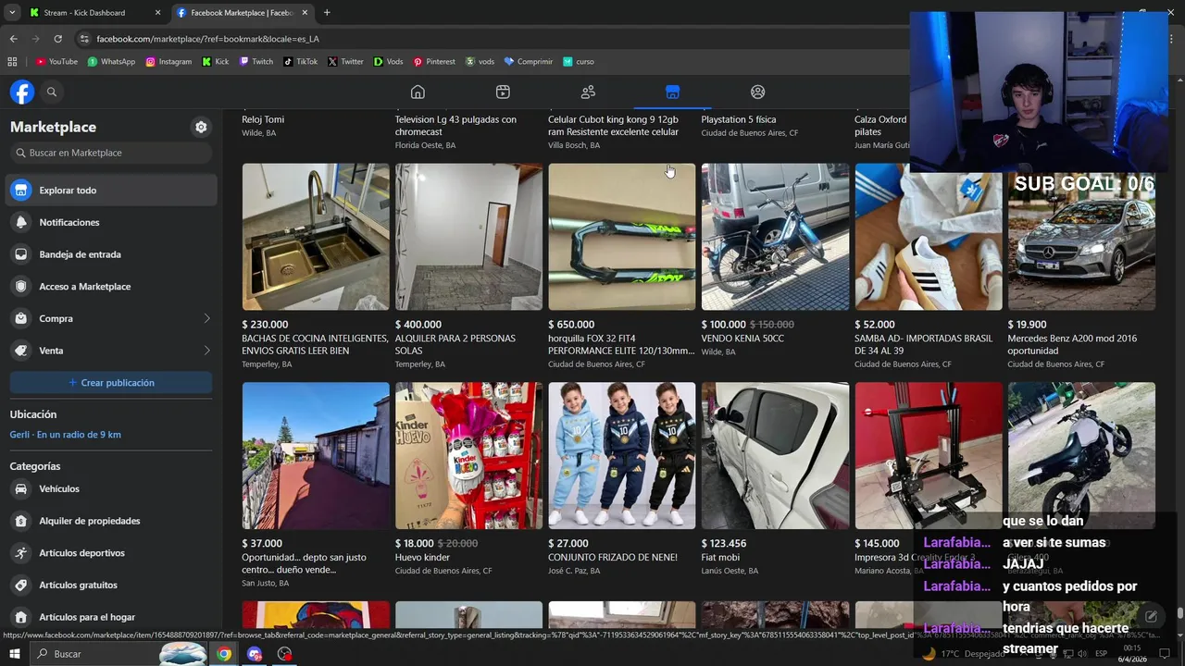Screen dimensions: 1185x666
Task: Open the Pinterest bookmark
Action: pyautogui.click(x=434, y=62)
